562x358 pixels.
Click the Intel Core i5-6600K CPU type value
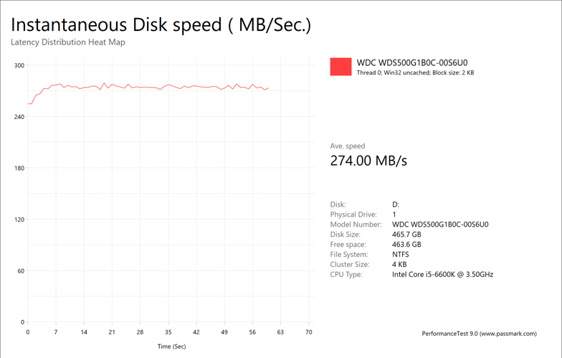442,275
